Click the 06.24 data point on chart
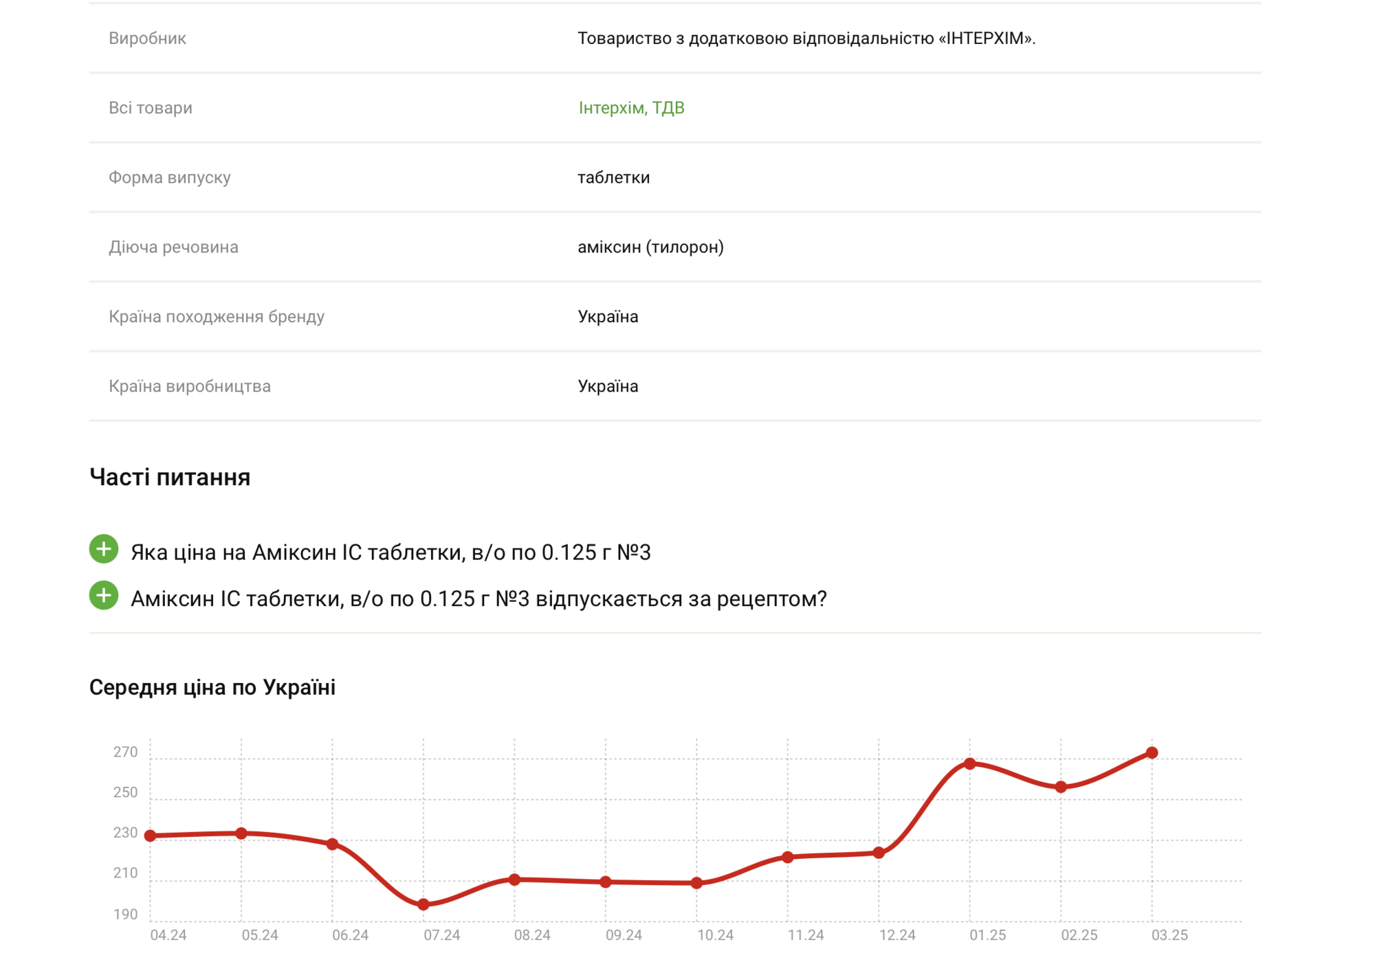 332,845
